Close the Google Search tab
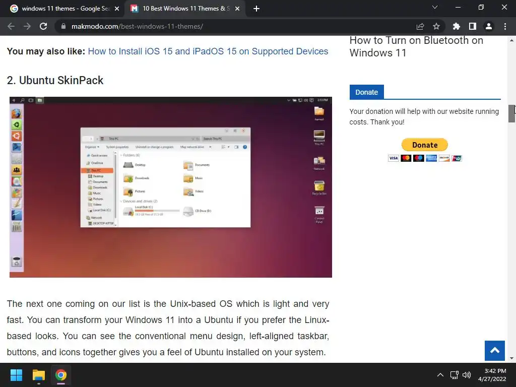516x387 pixels. (117, 9)
